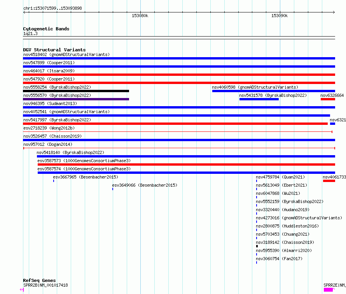Screen dimensions: 346x294
Task: Click the nsv4518402 gnomAD structural variant label
Action: [66, 54]
